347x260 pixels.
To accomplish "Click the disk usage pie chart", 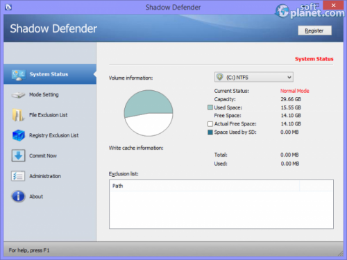I will [x=149, y=113].
